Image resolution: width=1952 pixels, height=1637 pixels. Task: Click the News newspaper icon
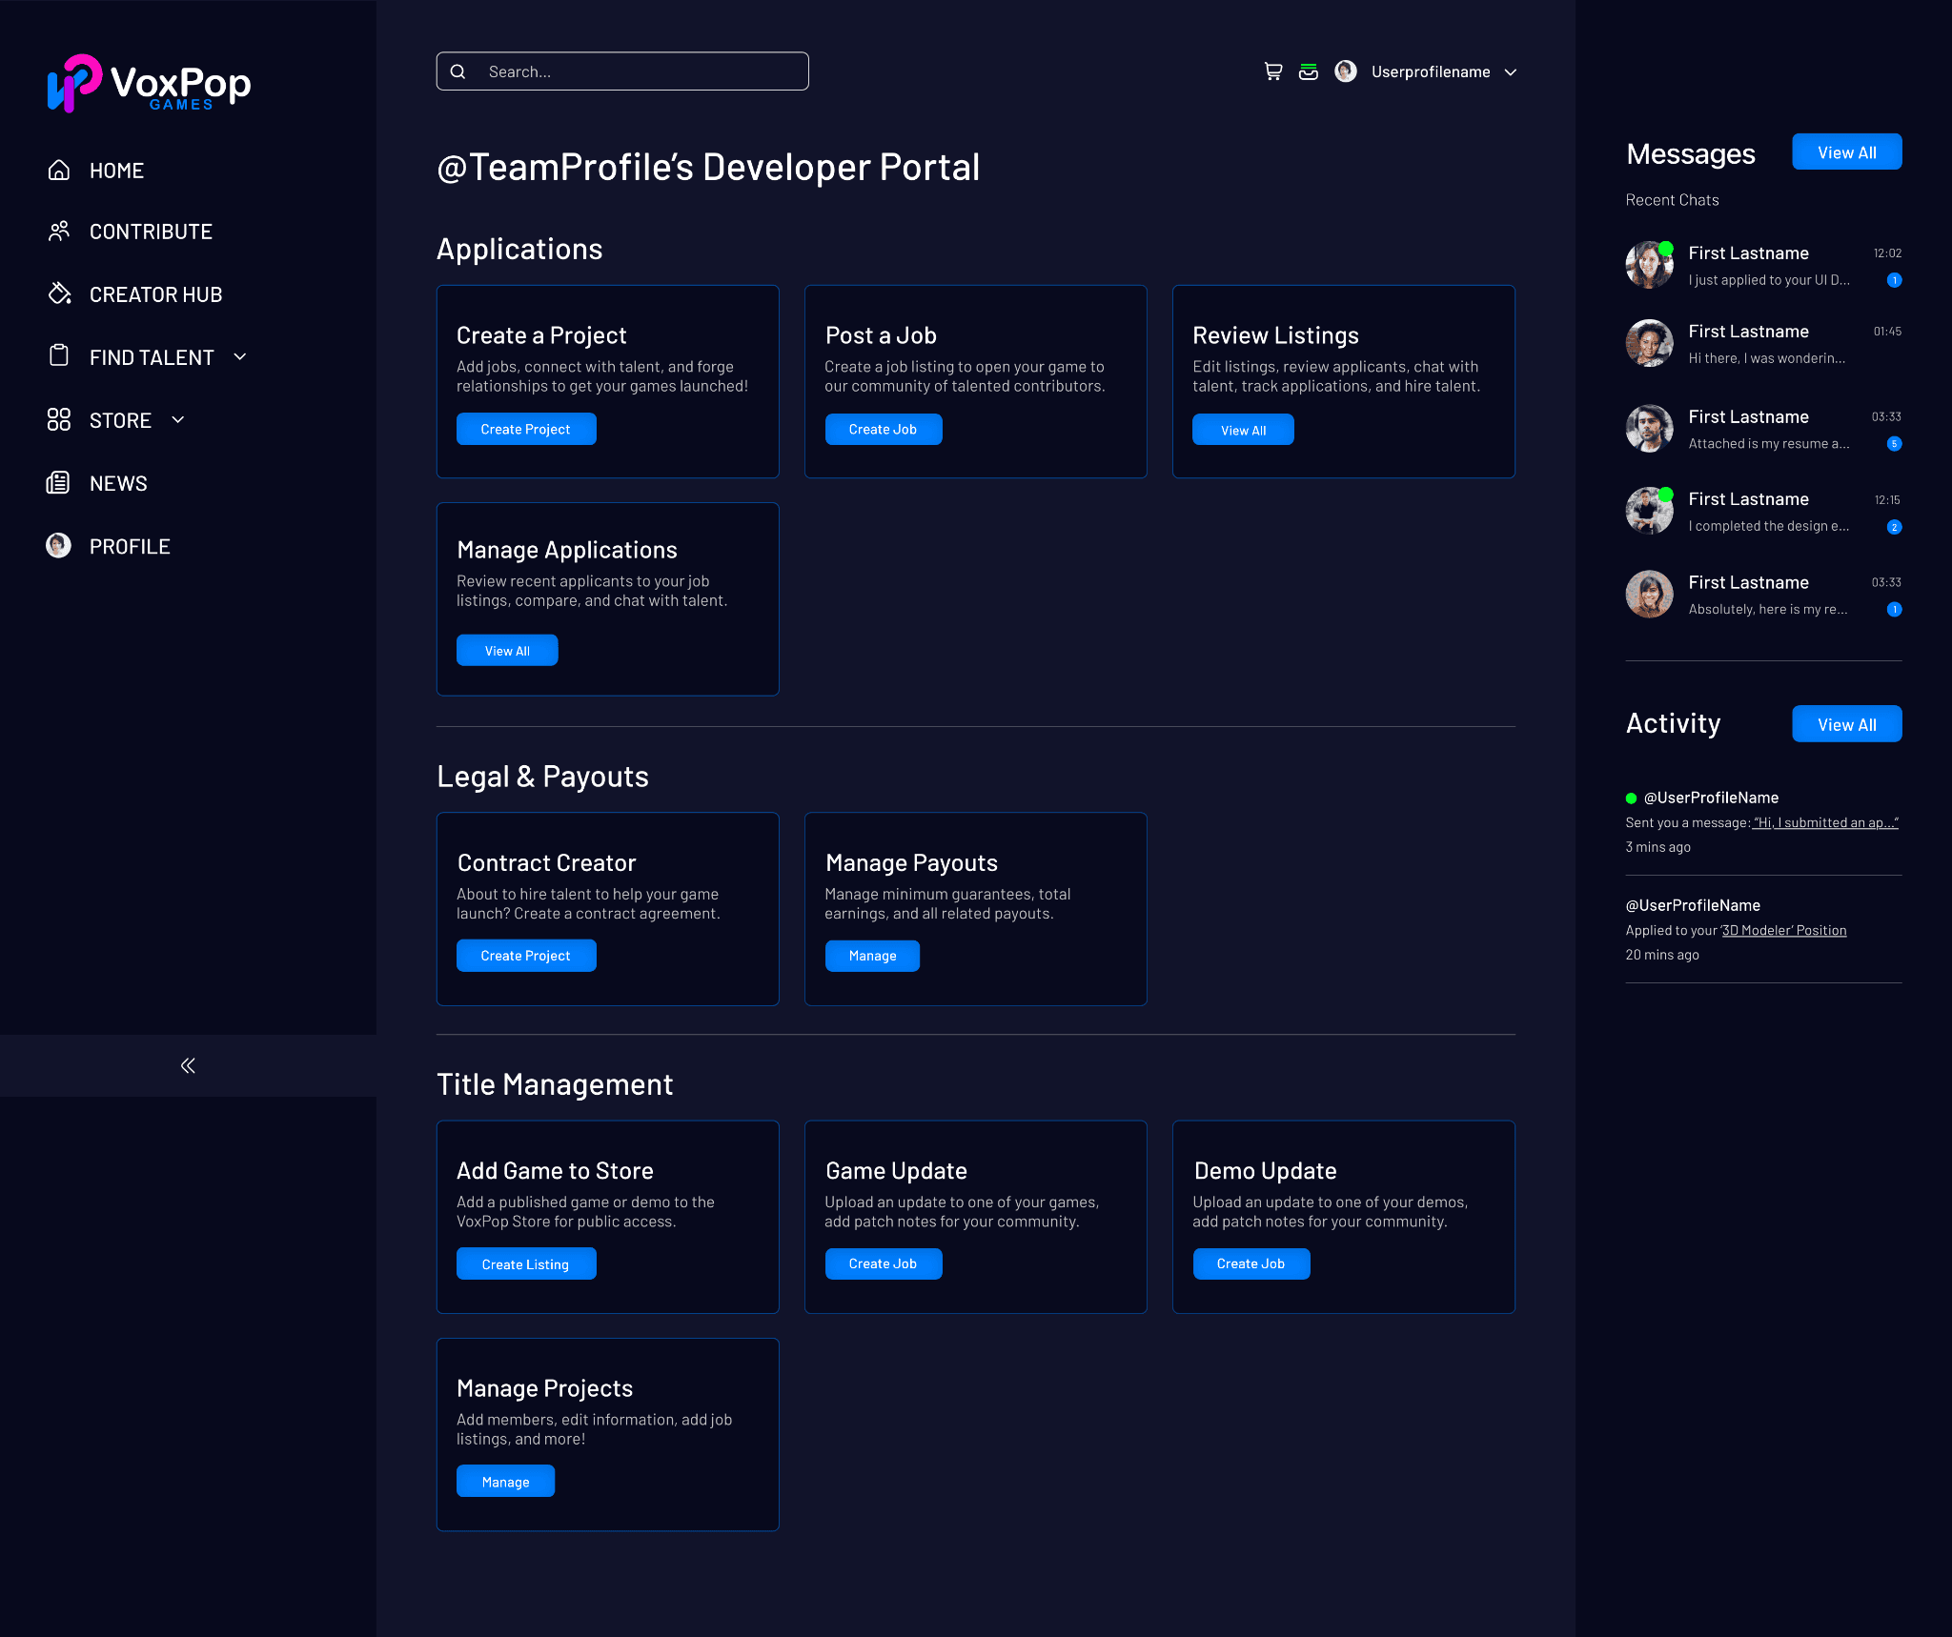point(59,482)
